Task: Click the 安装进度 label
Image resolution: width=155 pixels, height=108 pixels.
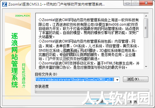Action: (42, 86)
